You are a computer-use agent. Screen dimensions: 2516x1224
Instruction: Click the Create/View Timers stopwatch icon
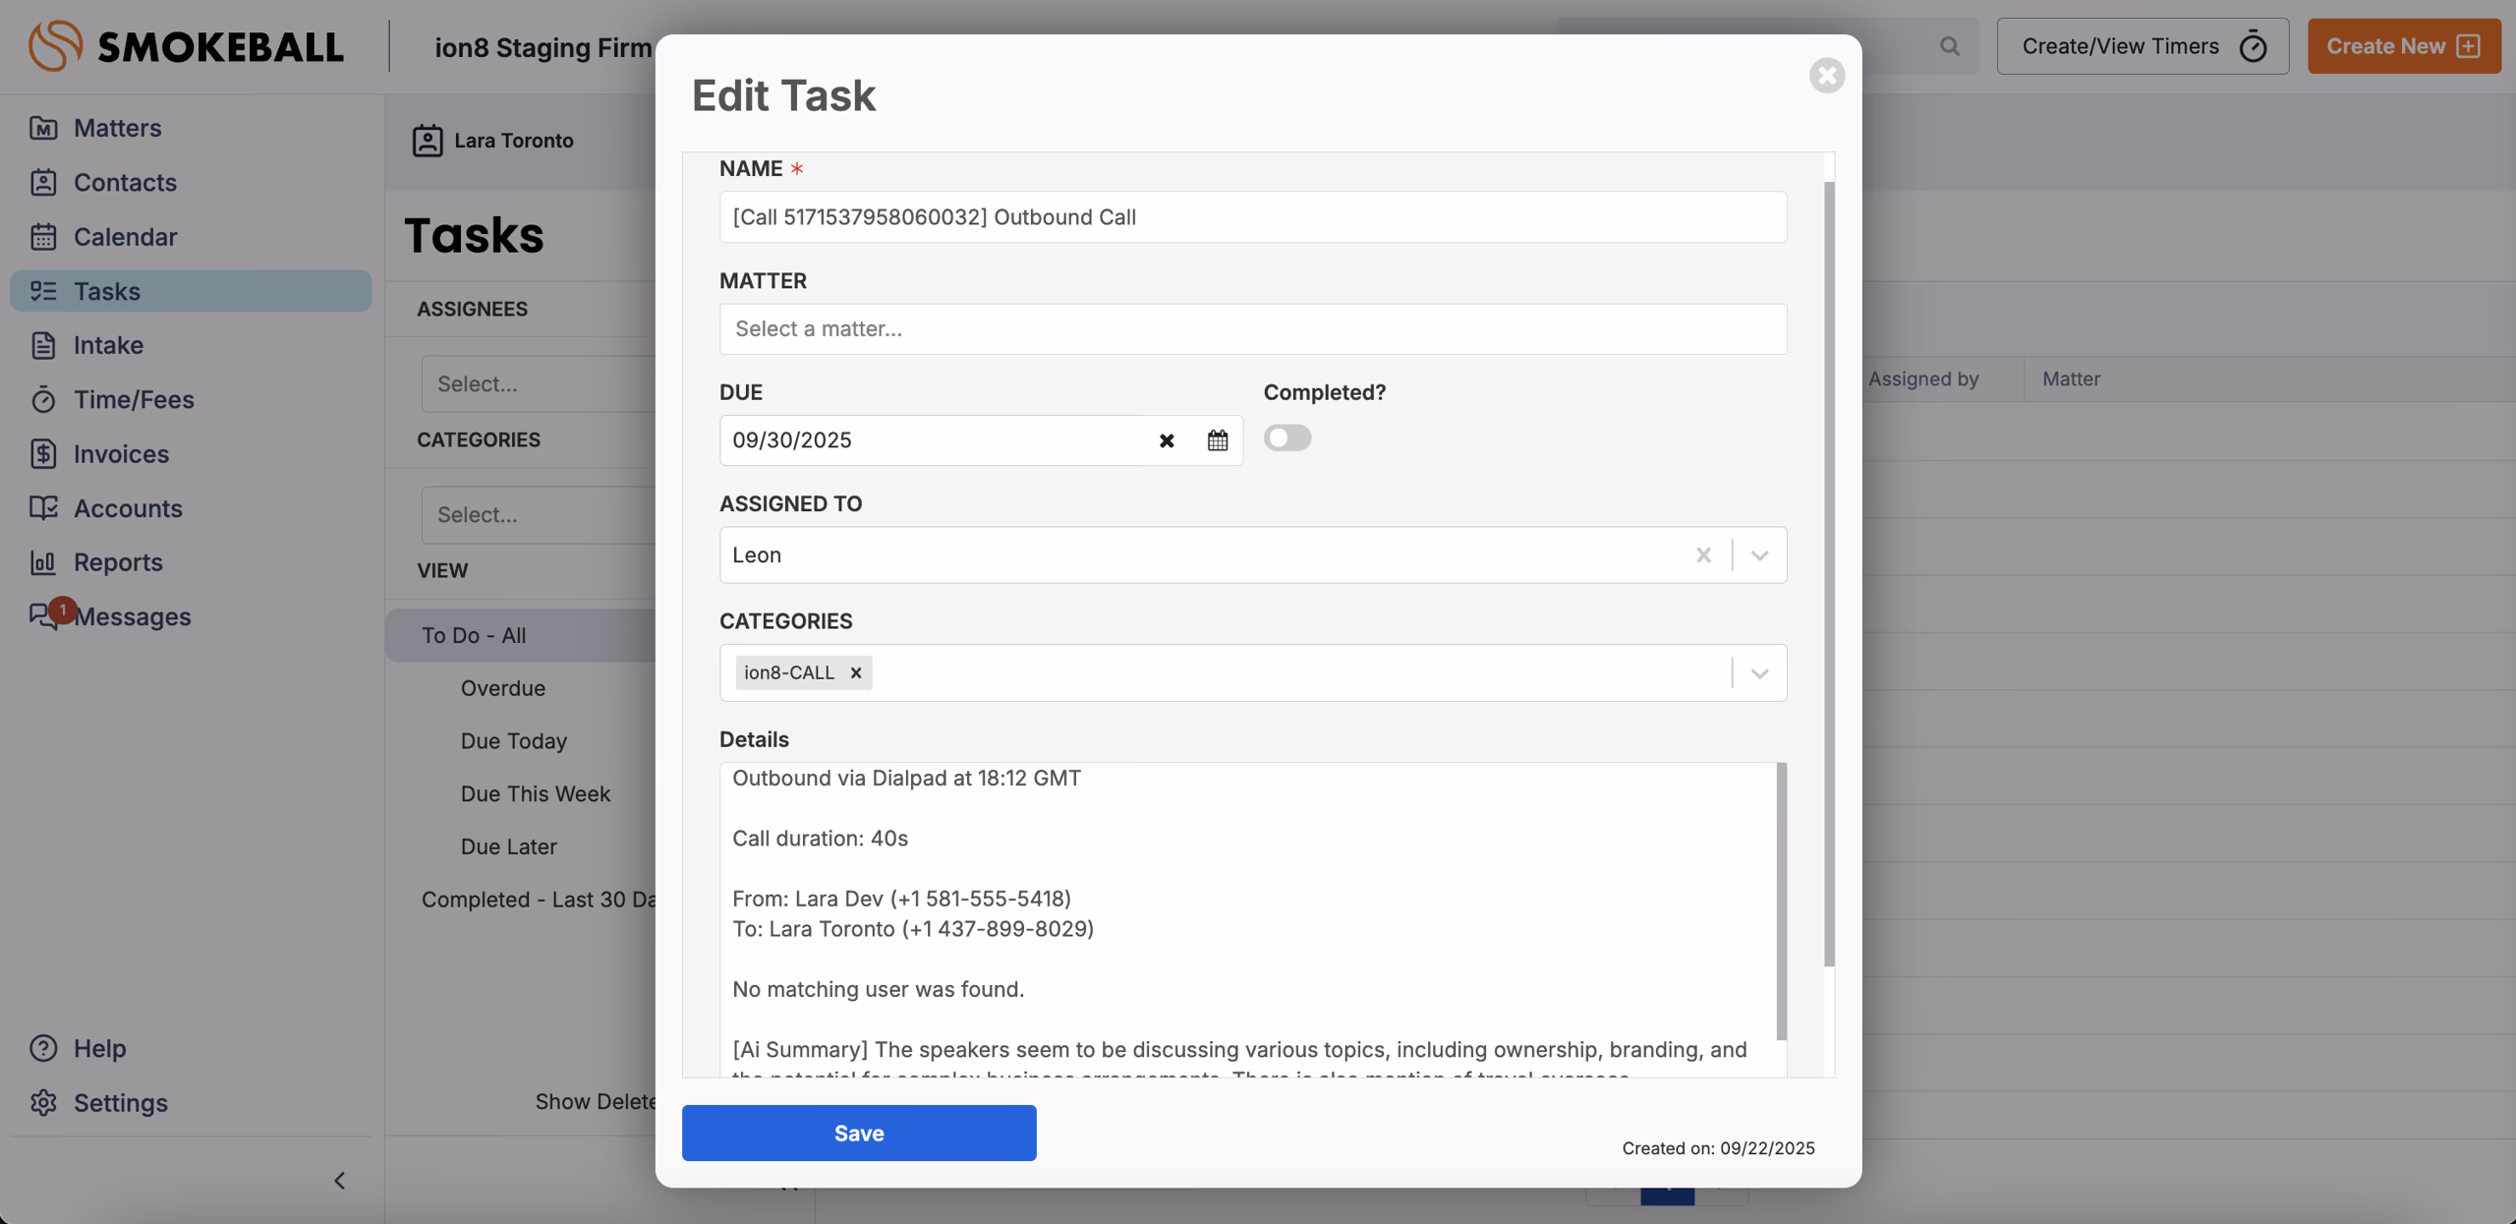pyautogui.click(x=2253, y=46)
